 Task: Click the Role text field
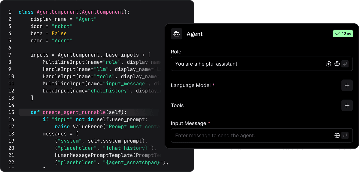pyautogui.click(x=262, y=64)
